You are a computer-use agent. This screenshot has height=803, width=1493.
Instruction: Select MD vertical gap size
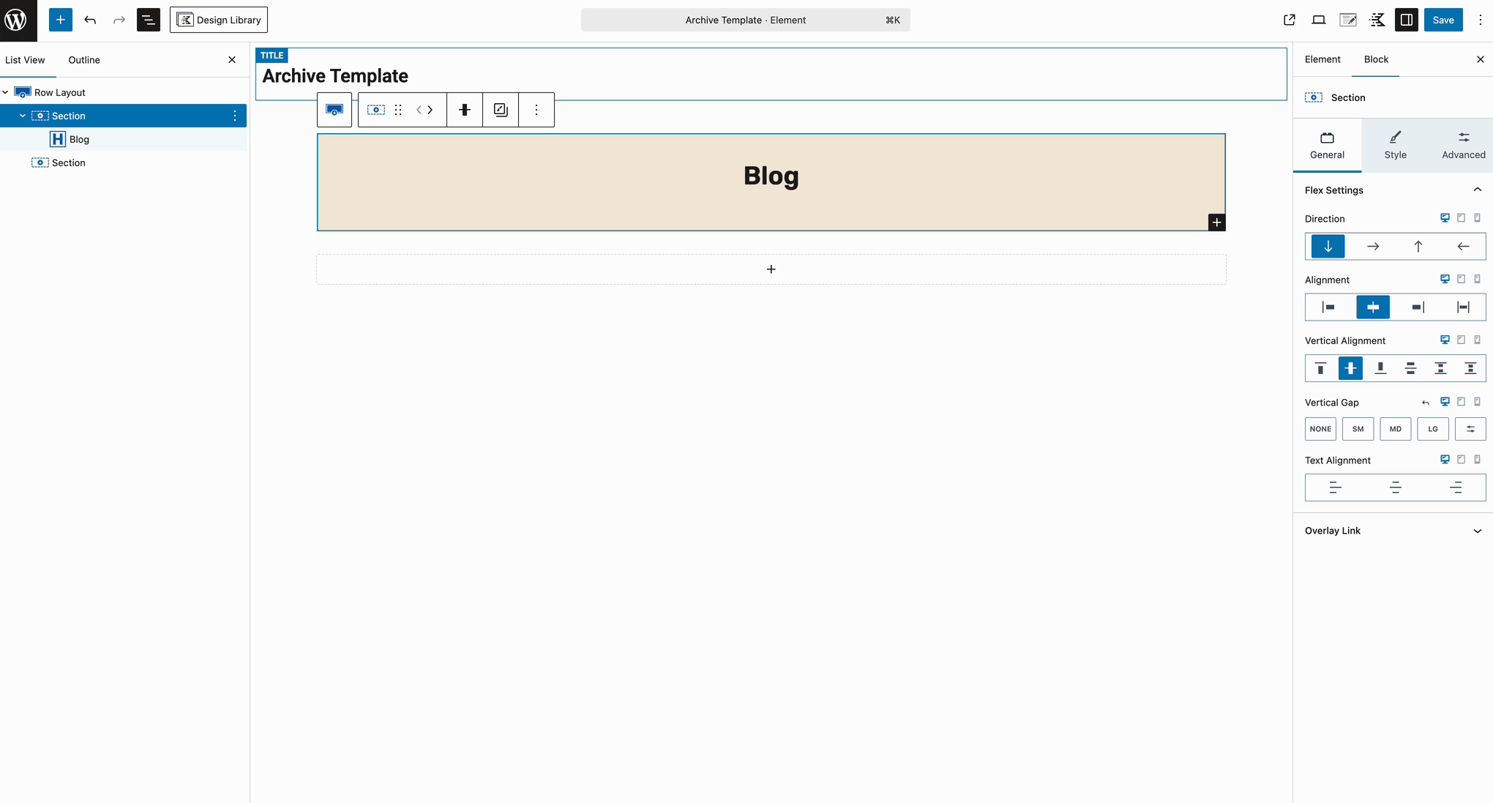click(1395, 429)
